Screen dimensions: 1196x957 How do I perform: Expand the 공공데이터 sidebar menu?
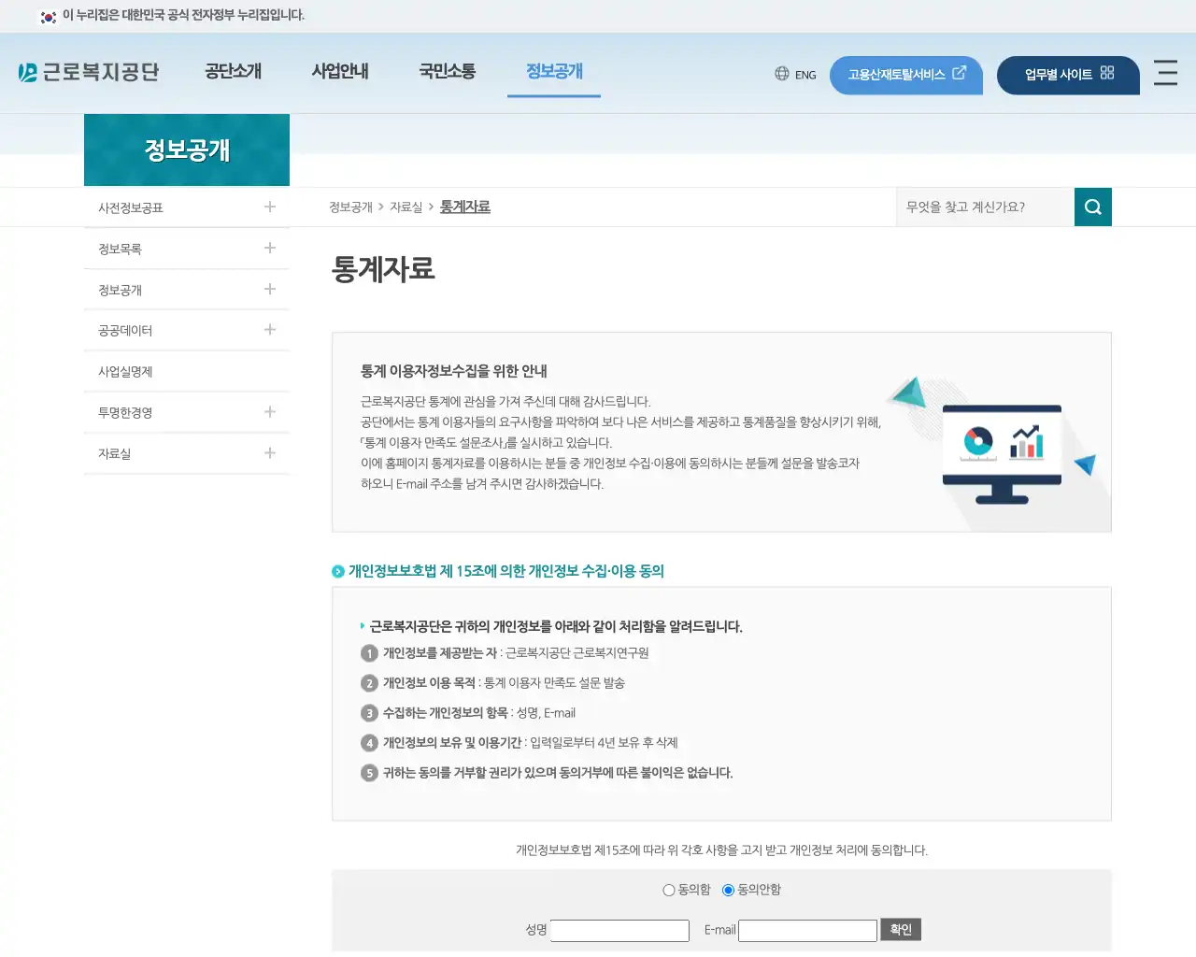(x=269, y=330)
